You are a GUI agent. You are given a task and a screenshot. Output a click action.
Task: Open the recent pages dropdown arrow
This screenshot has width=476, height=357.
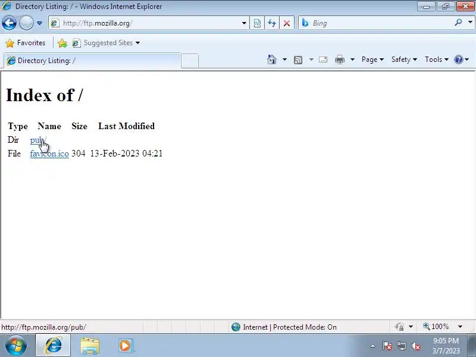point(39,23)
